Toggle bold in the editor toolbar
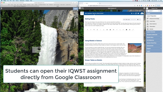The height and width of the screenshot is (92, 163). 97,30
